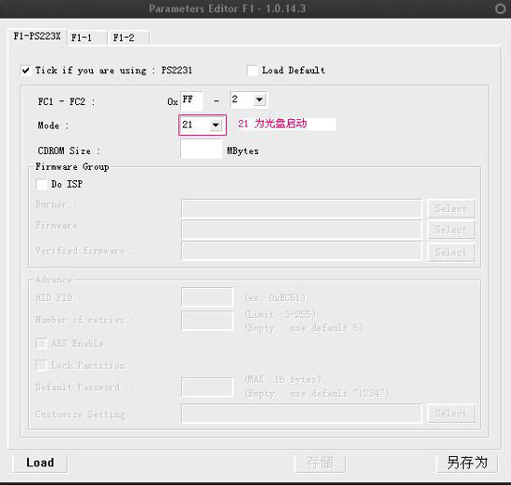
Task: Click the FC1 hex value field
Action: [x=191, y=100]
